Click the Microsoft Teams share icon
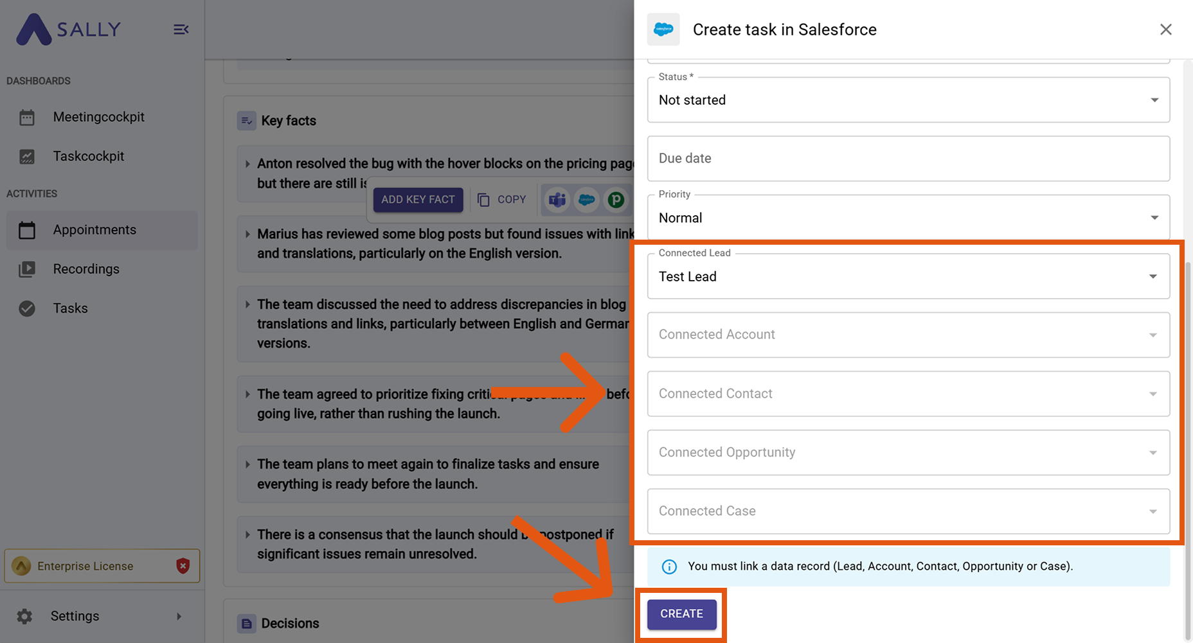The width and height of the screenshot is (1193, 643). [557, 200]
